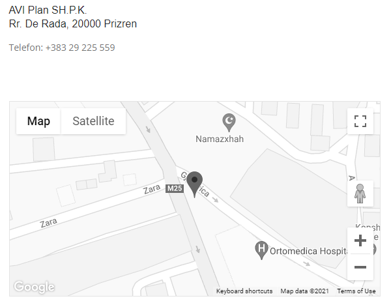Switch to Map view
The height and width of the screenshot is (305, 391).
click(38, 121)
